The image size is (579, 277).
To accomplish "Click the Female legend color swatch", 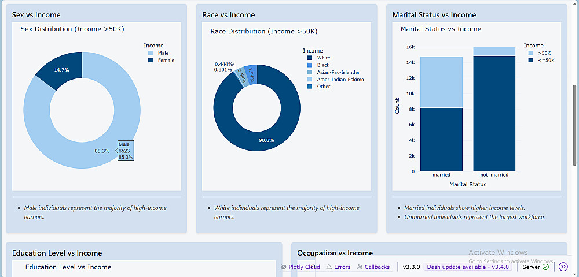I will click(151, 60).
